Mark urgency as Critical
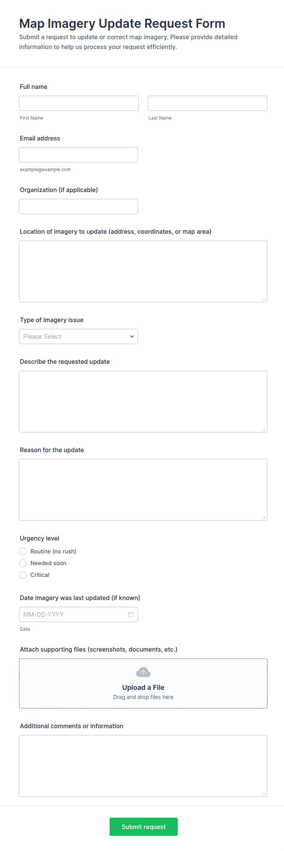 [x=23, y=575]
